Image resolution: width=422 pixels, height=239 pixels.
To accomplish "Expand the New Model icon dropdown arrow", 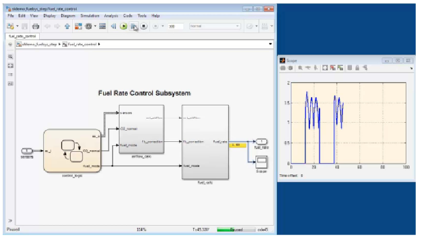I will (17, 26).
